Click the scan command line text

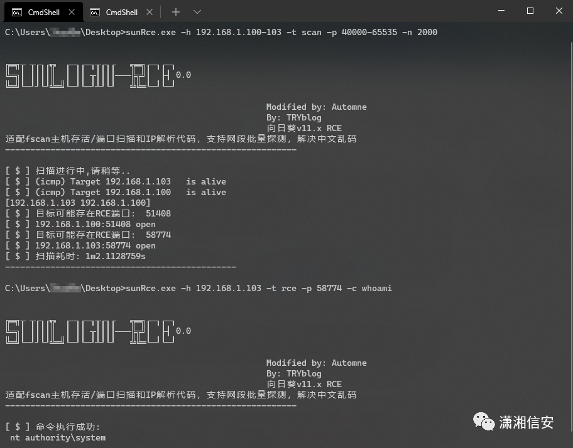(221, 32)
